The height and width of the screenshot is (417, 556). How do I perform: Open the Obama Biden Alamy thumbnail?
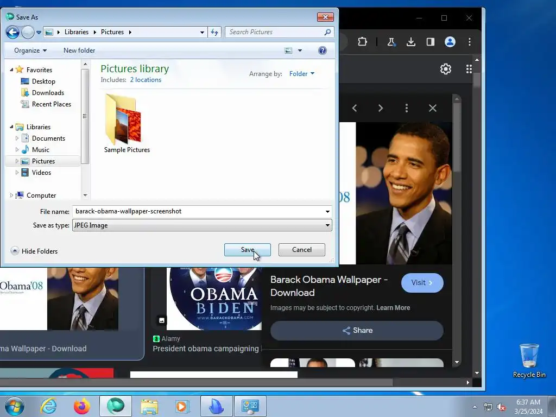214,299
